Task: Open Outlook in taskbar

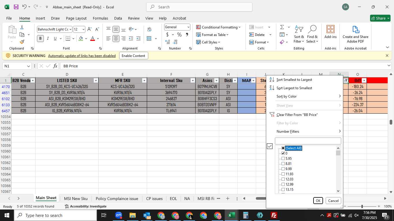Action: pyautogui.click(x=147, y=215)
